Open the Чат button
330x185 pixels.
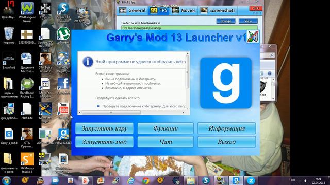click(x=166, y=142)
